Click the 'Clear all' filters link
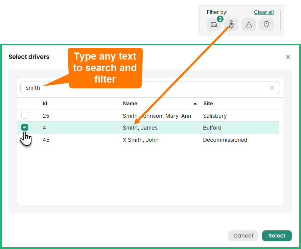This screenshot has height=249, width=301. [264, 12]
